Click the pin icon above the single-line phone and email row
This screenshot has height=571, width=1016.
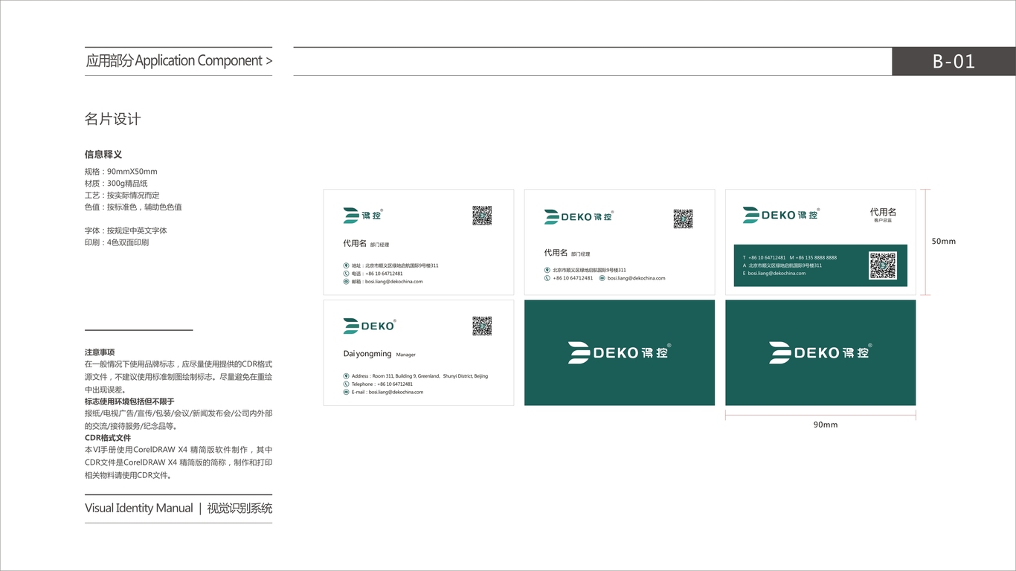[x=547, y=270]
